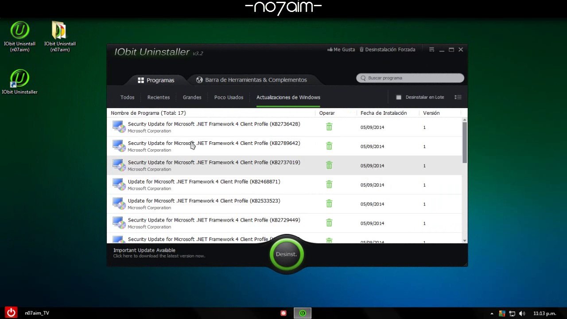Click the green Desinst. button
This screenshot has height=319, width=567.
287,254
